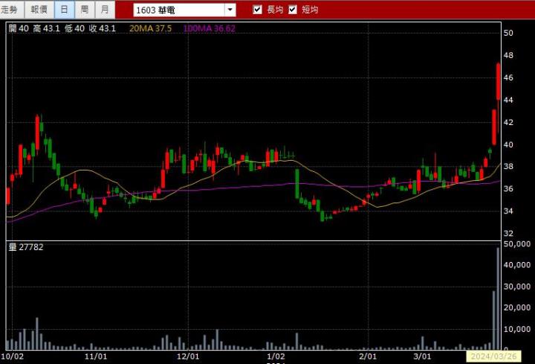Screen dimensions: 535x364
Task: Click the 100MA 36.62 indicator label
Action: click(209, 28)
